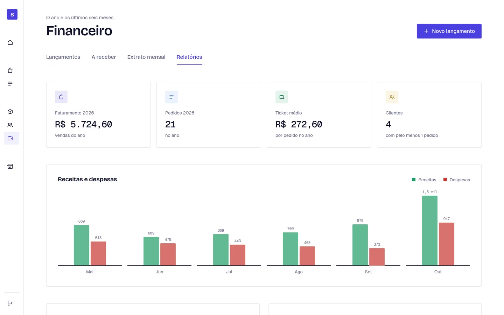Click the Set month axis label
The width and height of the screenshot is (504, 315).
point(368,272)
